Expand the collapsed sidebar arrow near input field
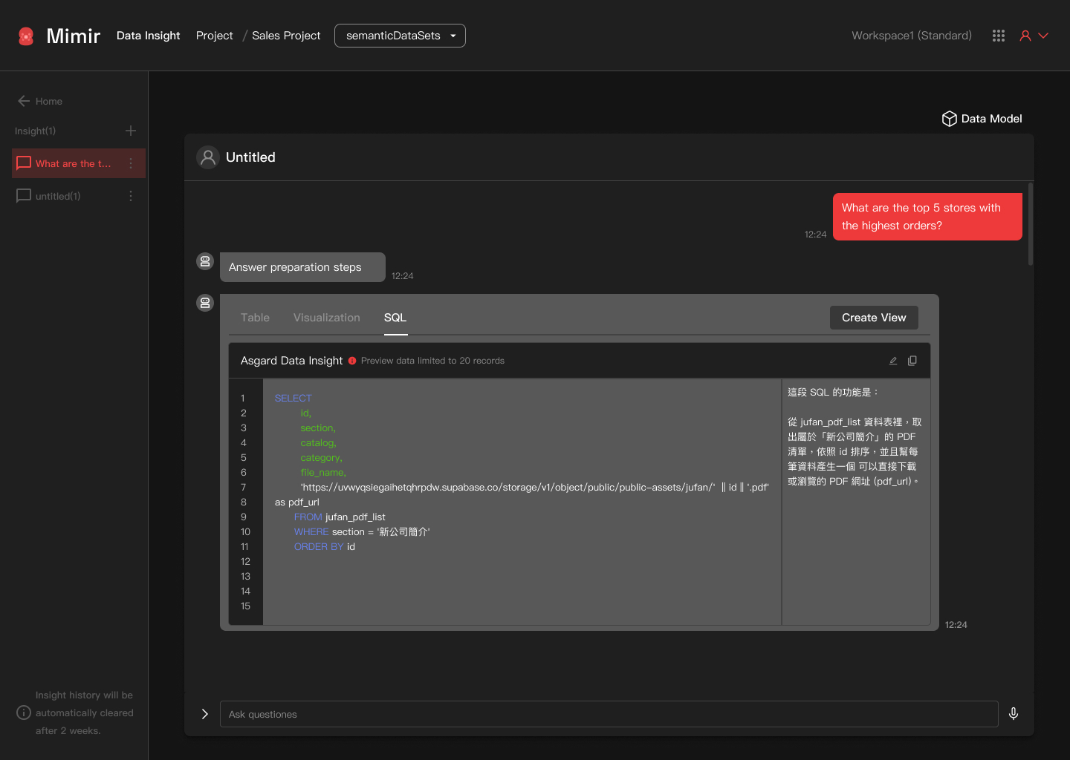Screen dimensions: 1070x760 (204, 713)
